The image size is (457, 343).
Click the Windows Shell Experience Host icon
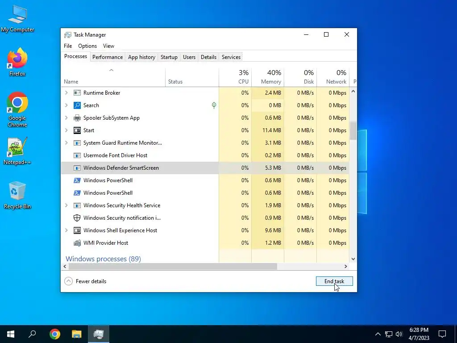coord(77,230)
